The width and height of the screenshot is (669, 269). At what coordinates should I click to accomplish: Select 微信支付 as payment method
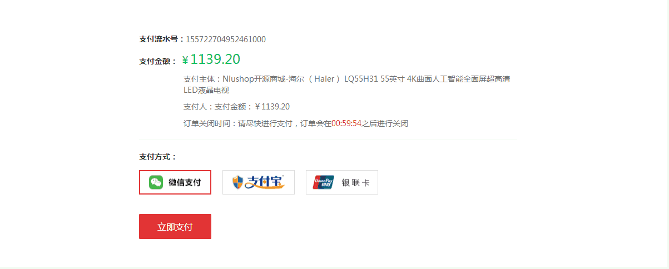point(175,182)
